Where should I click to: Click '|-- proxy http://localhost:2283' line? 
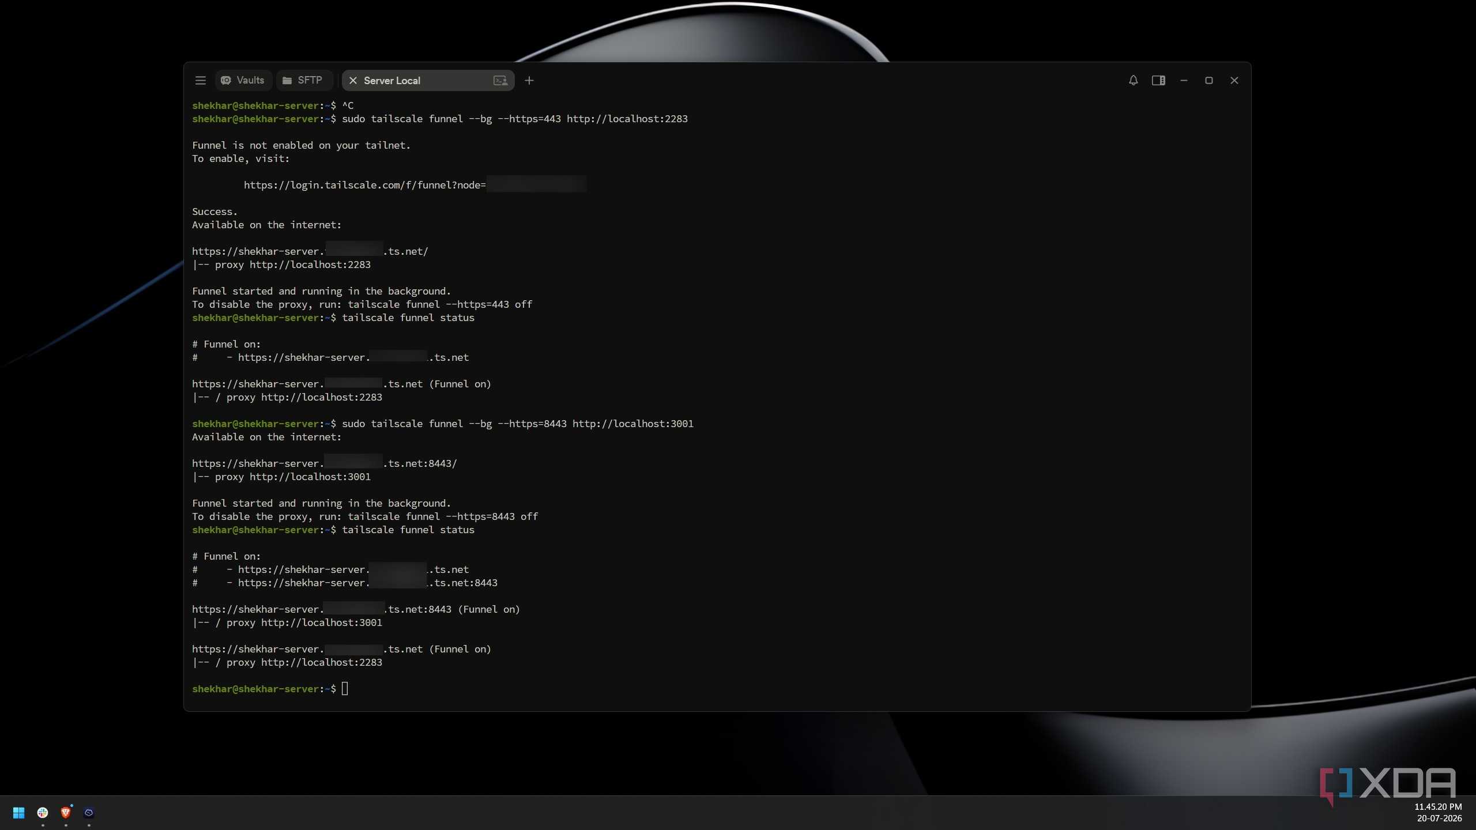(281, 265)
